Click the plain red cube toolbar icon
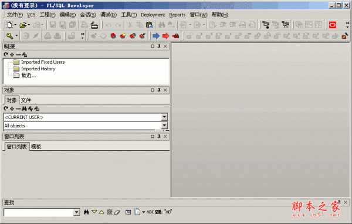The image size is (352, 224). click(x=113, y=36)
